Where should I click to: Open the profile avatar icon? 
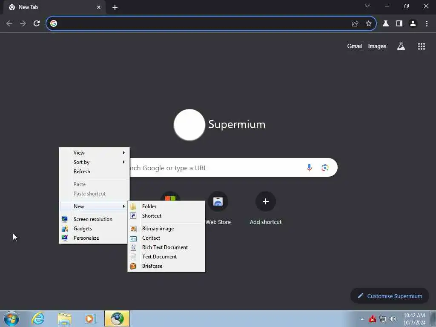413,24
